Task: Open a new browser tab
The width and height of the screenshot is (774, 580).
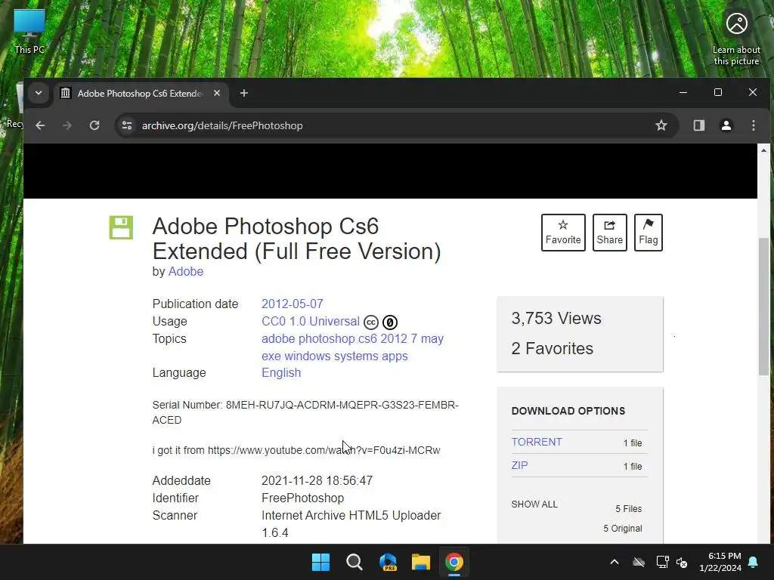Action: tap(244, 93)
